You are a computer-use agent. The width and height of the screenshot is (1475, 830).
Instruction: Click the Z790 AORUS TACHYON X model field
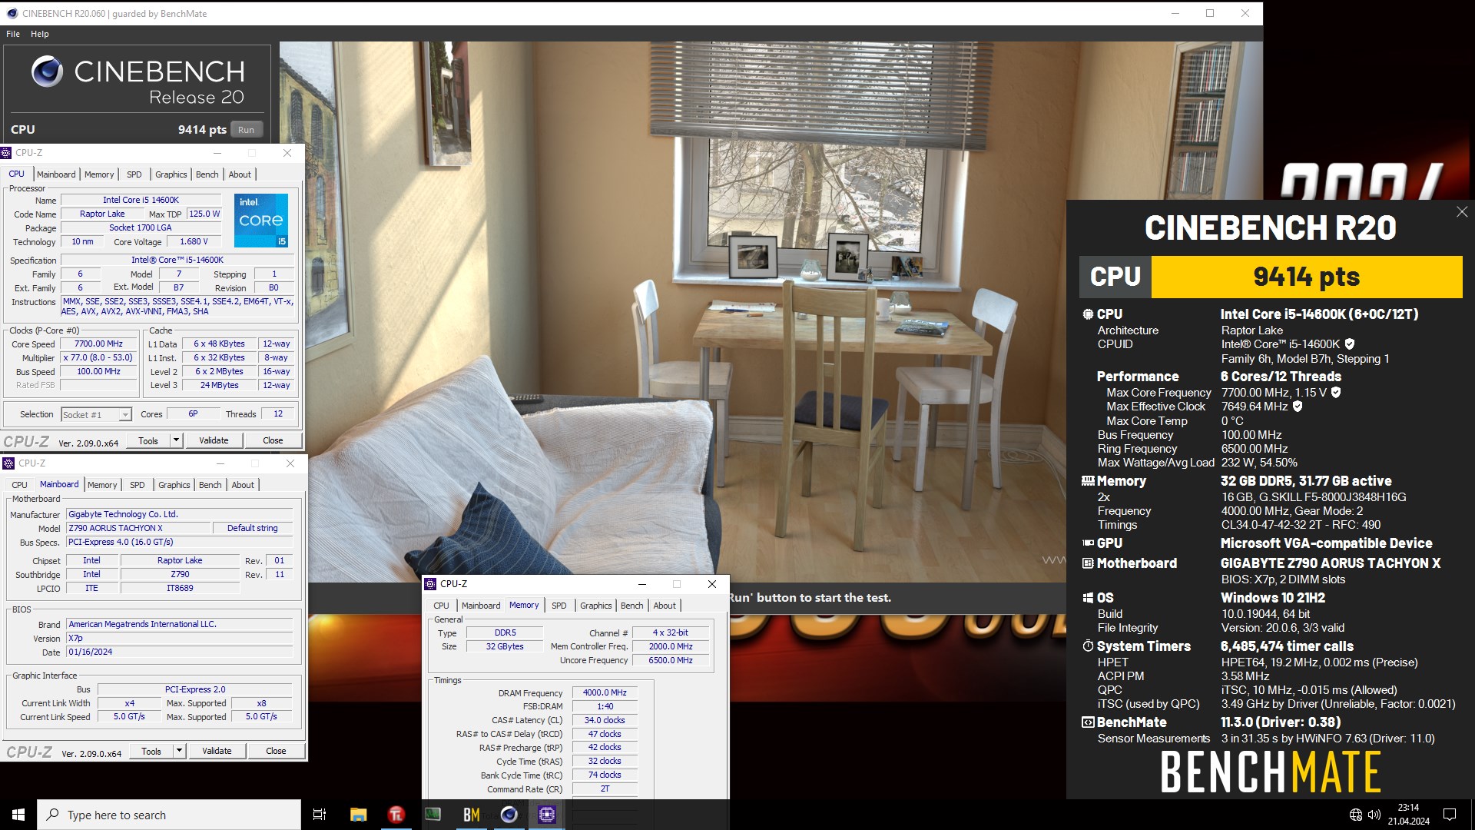(x=138, y=528)
